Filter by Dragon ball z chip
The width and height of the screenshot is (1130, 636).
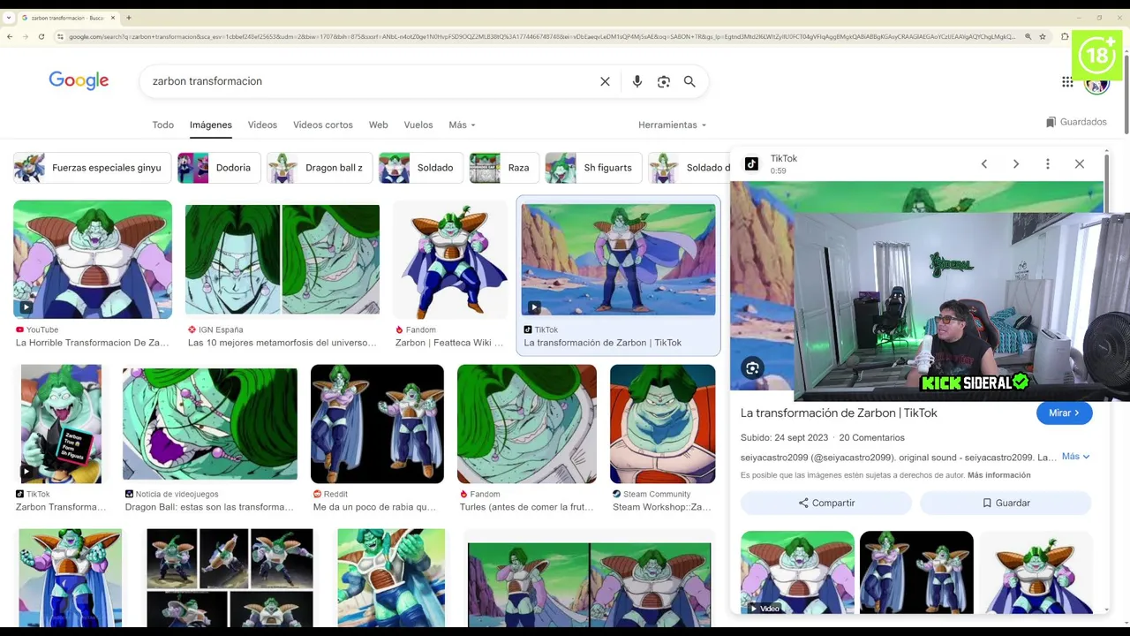click(x=320, y=168)
